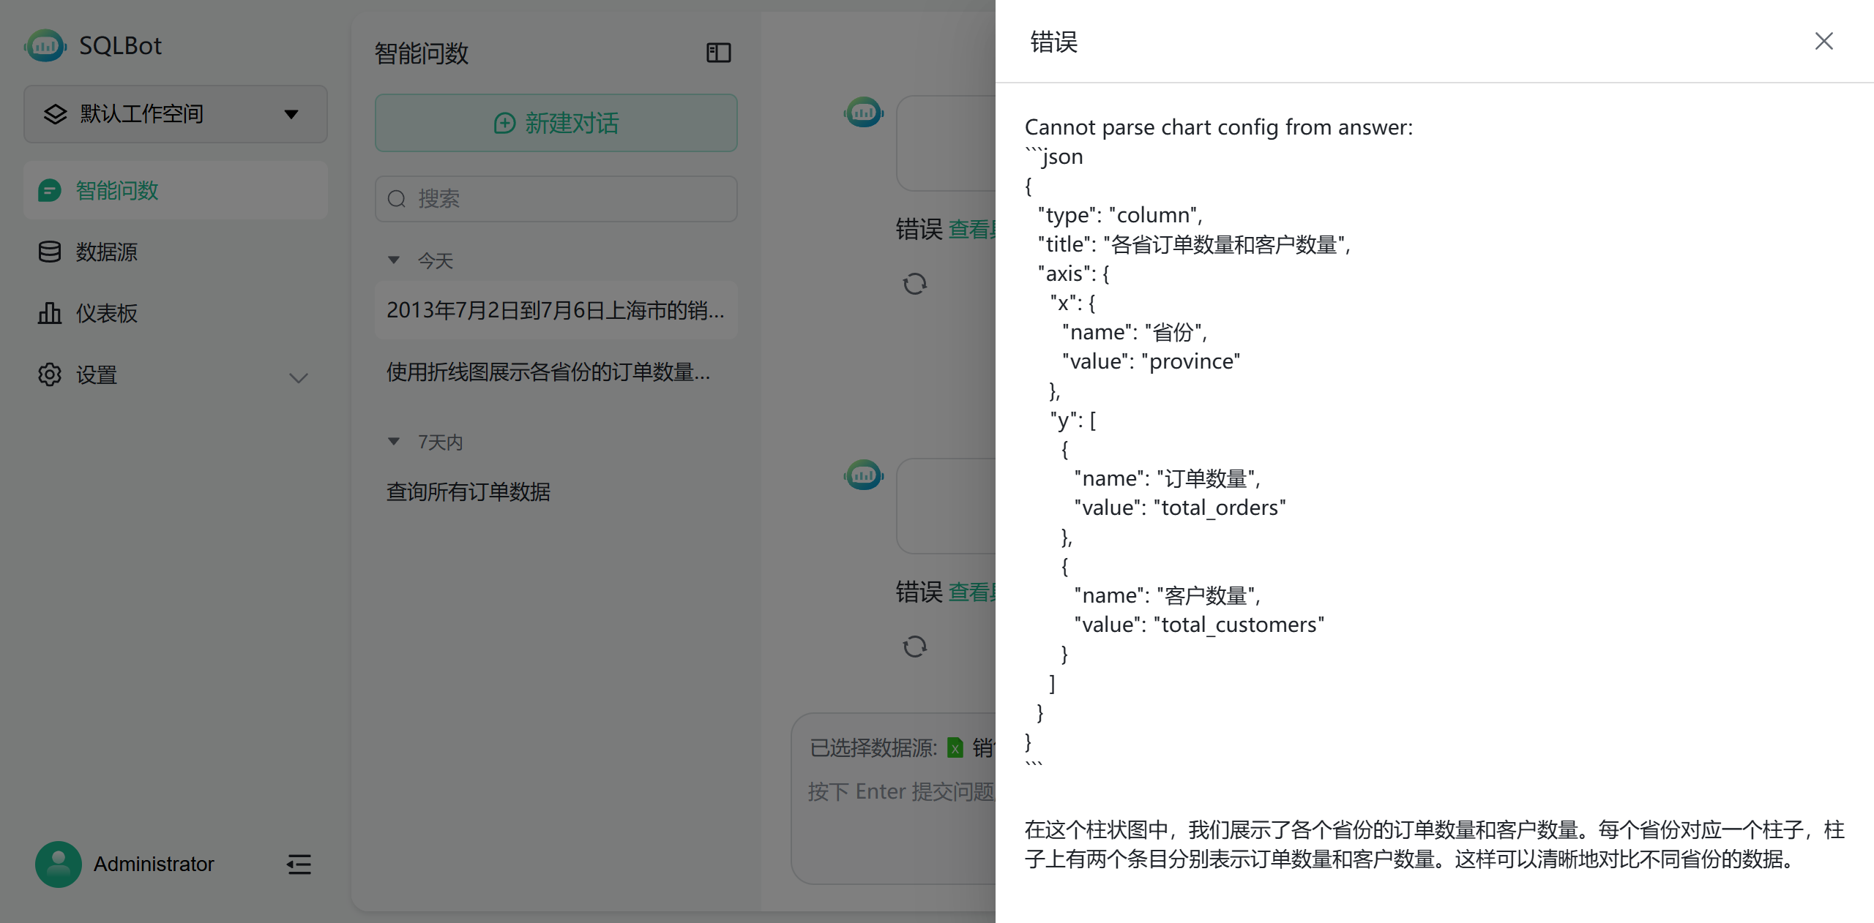Collapse the 7天内 conversation group
1874x923 pixels.
(x=395, y=442)
